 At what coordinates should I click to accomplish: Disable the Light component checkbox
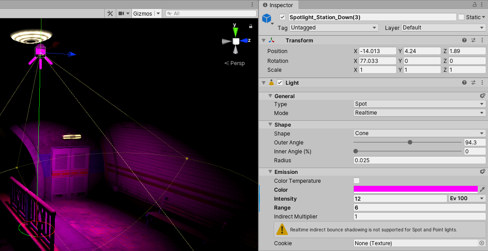(x=280, y=82)
